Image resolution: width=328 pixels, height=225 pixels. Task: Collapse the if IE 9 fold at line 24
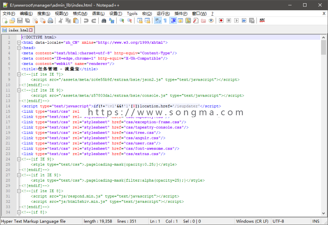coord(19,159)
